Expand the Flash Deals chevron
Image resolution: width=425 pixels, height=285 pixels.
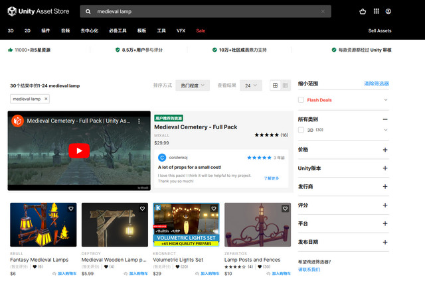coord(386,100)
